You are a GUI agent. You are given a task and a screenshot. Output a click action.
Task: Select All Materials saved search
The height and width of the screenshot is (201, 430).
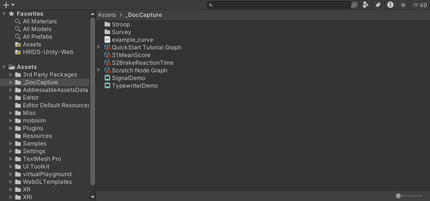[x=40, y=21]
